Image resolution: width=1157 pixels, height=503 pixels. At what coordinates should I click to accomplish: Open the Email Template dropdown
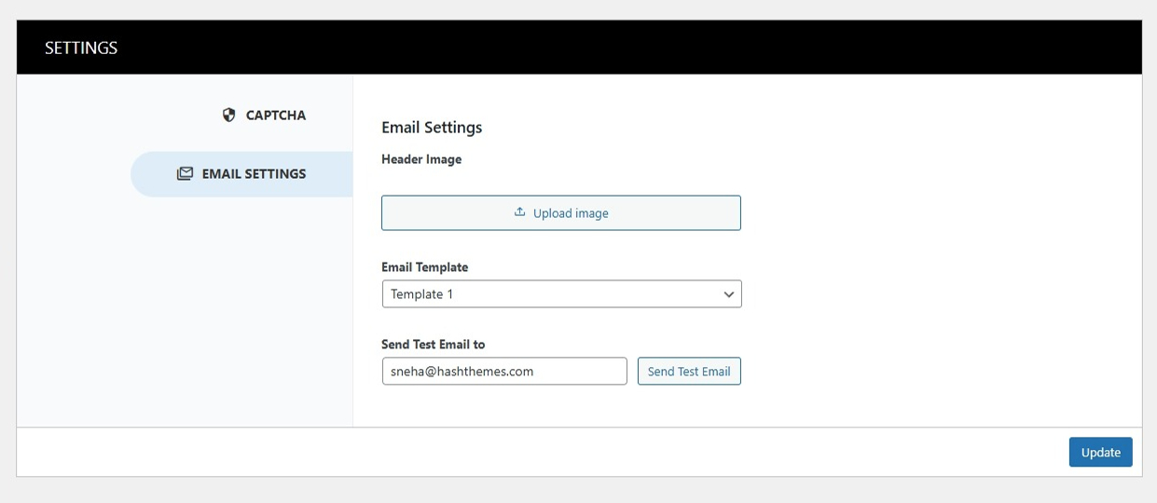pos(561,294)
